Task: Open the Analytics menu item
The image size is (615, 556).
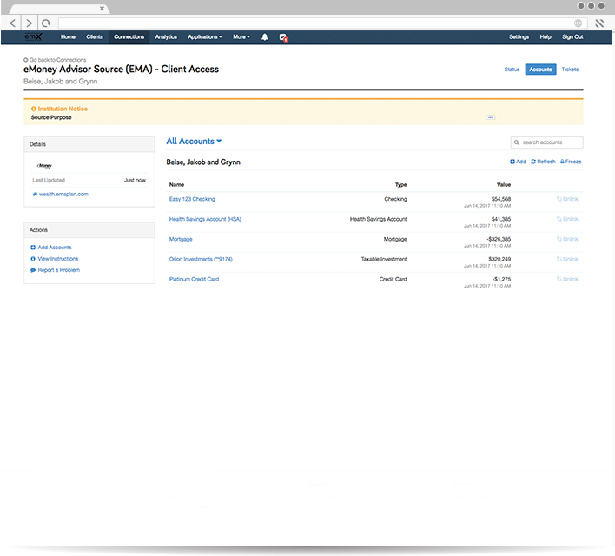Action: pos(166,36)
